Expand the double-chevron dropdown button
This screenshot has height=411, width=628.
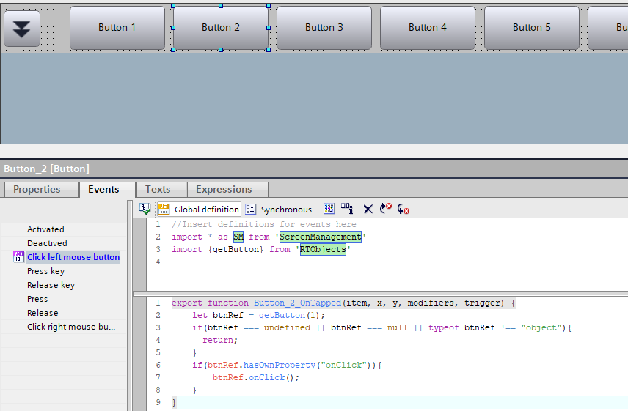(x=22, y=29)
